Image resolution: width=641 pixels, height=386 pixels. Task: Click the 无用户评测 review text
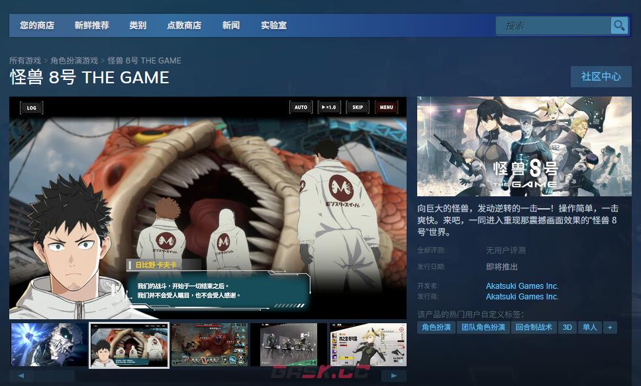coord(506,250)
